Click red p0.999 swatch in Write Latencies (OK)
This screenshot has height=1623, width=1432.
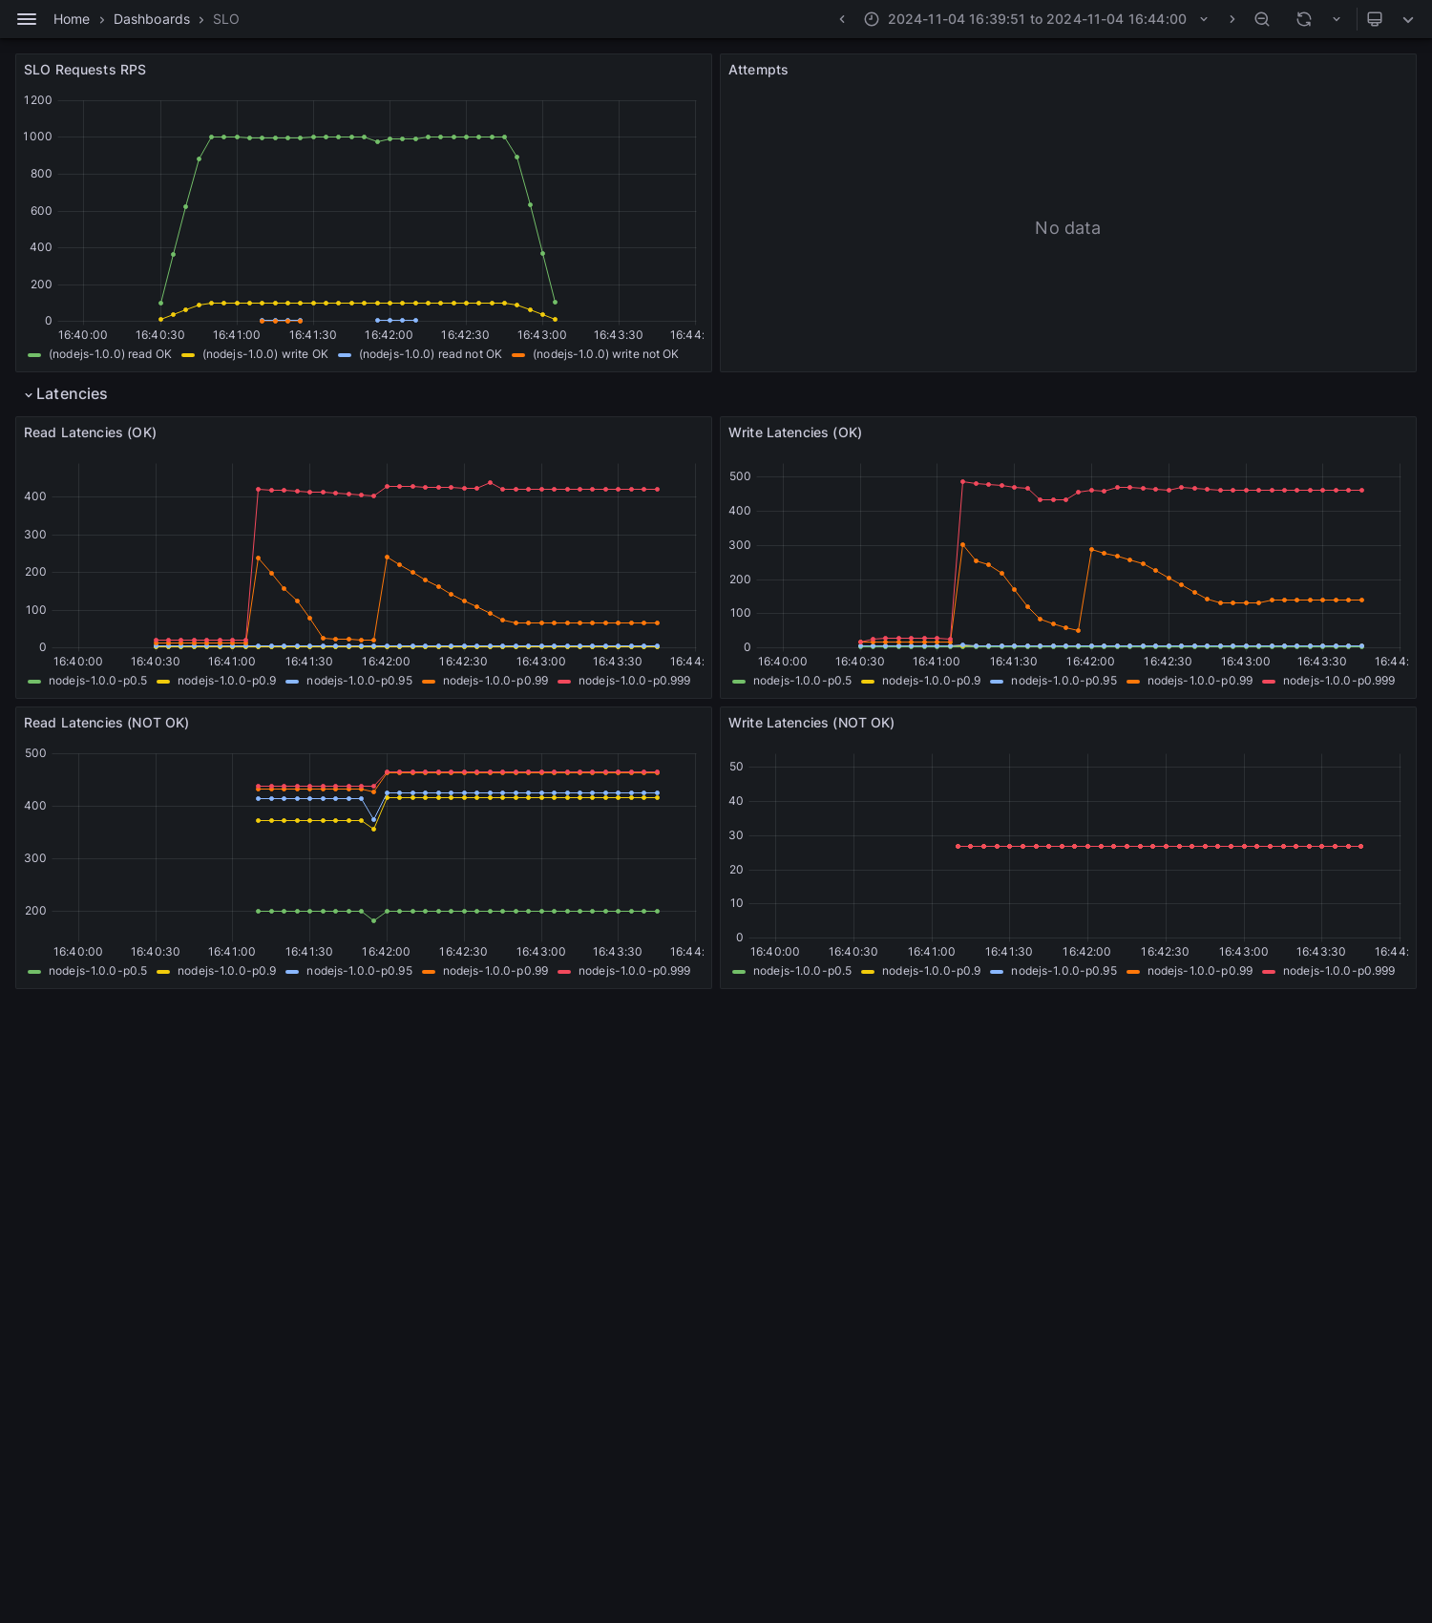tap(1269, 682)
